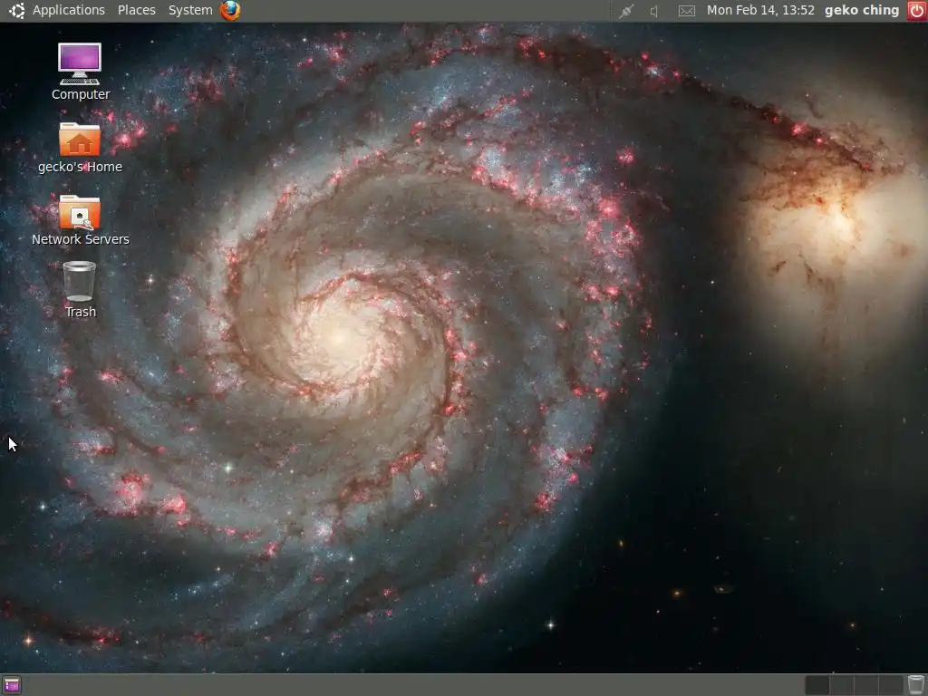Select the Trash icon on the desktop

tap(80, 282)
